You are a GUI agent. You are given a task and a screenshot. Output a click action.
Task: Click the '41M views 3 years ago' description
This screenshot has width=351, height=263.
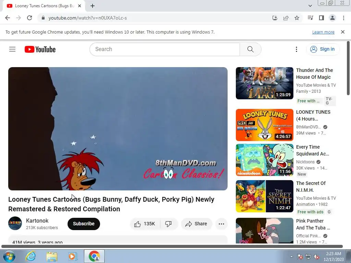click(x=37, y=242)
